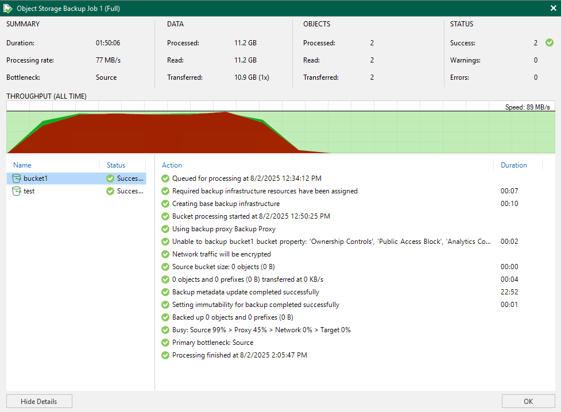The height and width of the screenshot is (412, 561).
Task: Click the checkmark beside 0 objects and 0 prefixes transferred
Action: [x=165, y=279]
